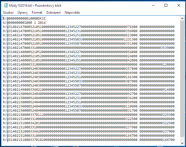Click the vertical scrollbar thumb
Image resolution: width=186 pixels, height=147 pixels.
[x=182, y=79]
